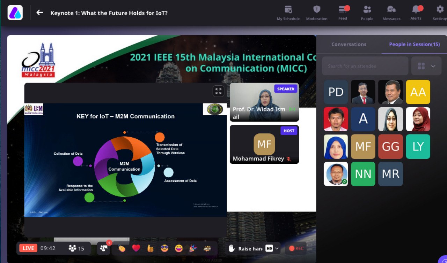
Task: Click the shared M2M Communication slide
Action: pos(125,160)
